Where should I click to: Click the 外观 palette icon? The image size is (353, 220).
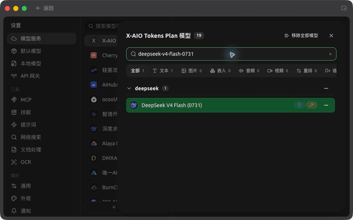pos(14,198)
